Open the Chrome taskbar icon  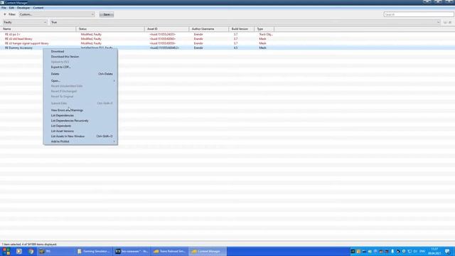coord(31,251)
